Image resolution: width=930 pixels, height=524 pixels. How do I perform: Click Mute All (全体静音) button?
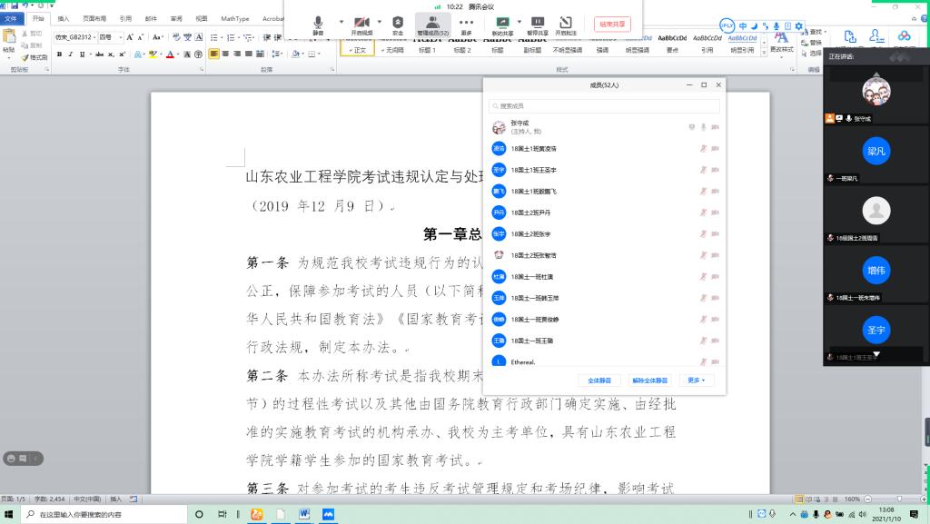[x=599, y=381]
